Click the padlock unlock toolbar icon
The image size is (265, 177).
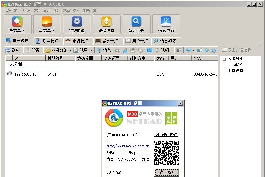click(125, 50)
